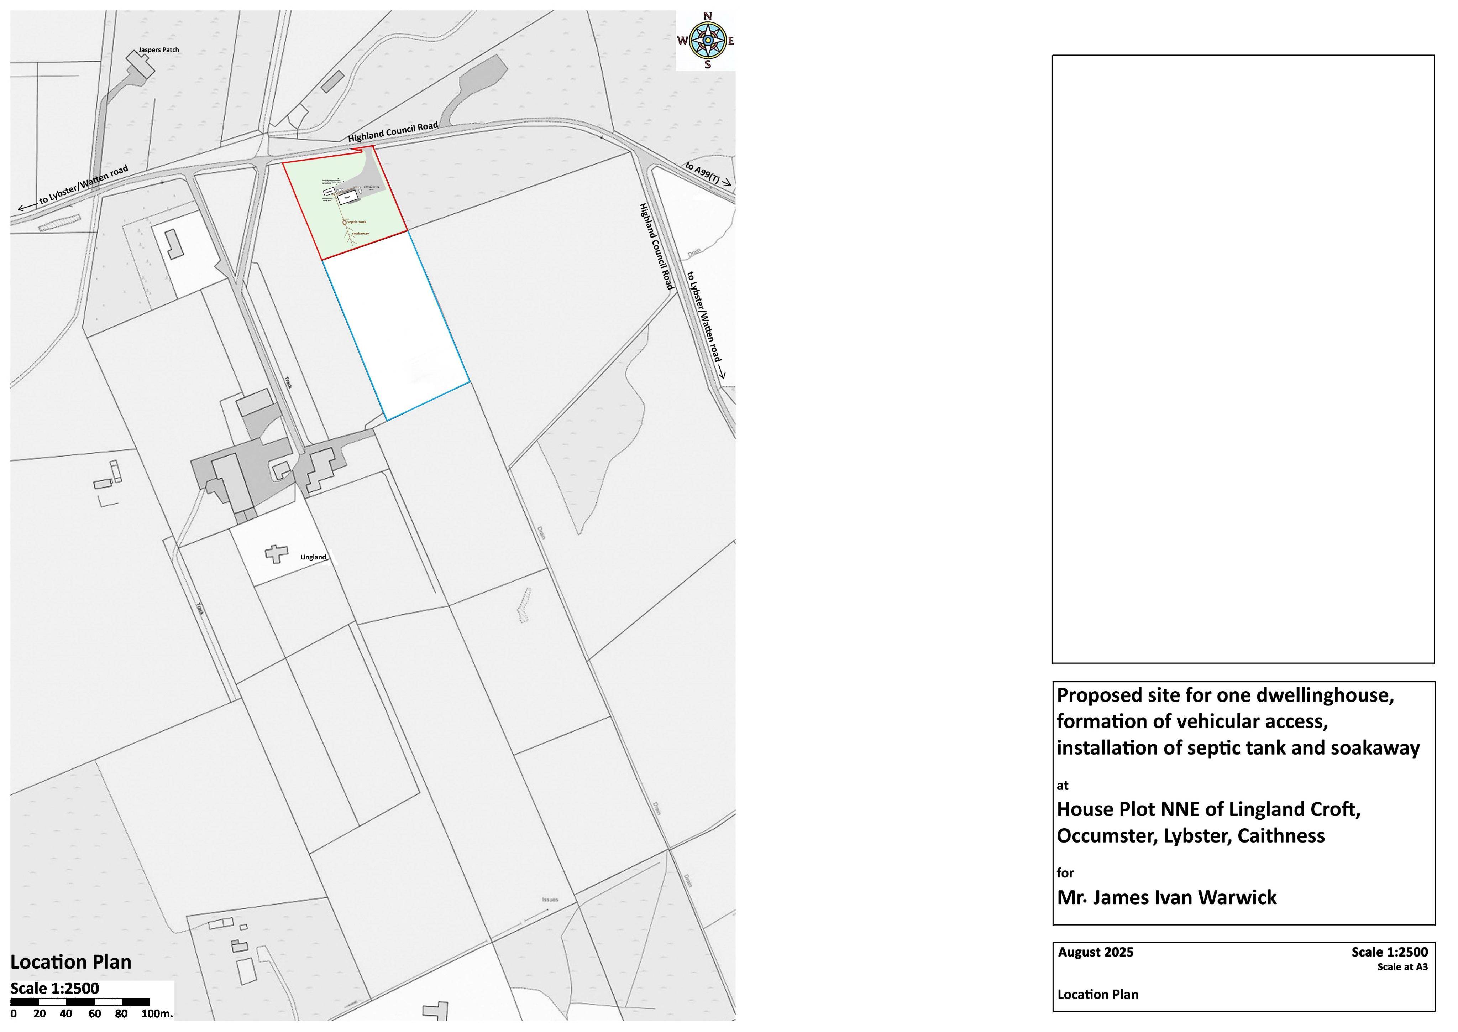Screen dimensions: 1458x1032
Task: Click the large 'Location Plan' heading at lower-left
Action: pos(71,962)
